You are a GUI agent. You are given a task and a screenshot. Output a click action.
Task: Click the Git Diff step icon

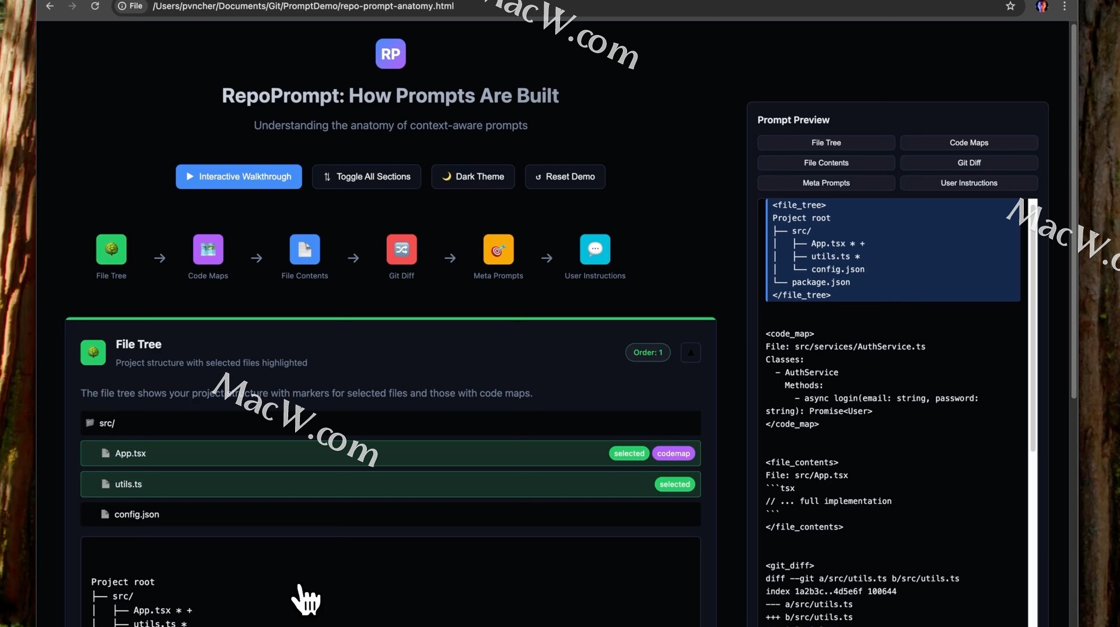coord(401,250)
